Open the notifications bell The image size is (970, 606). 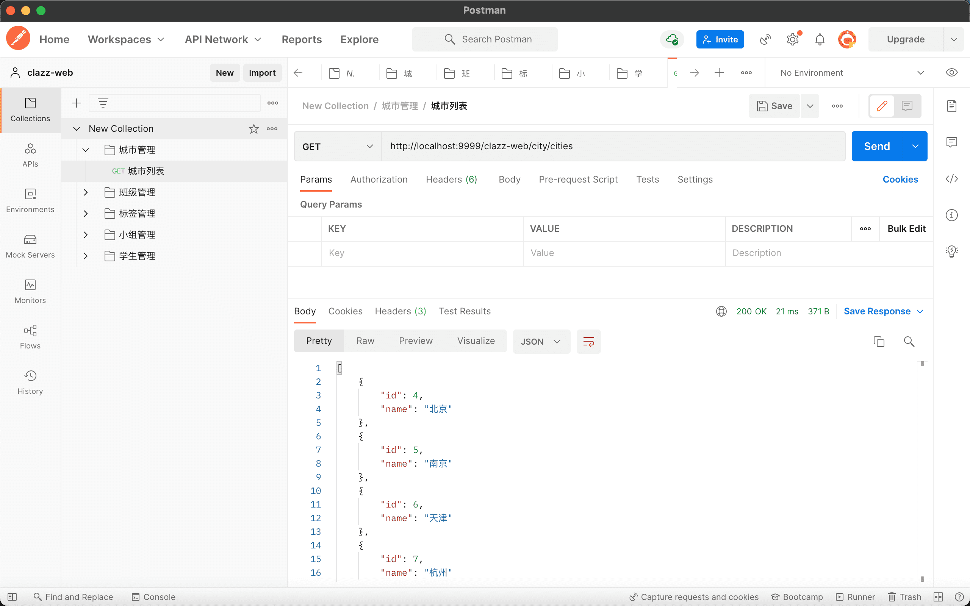point(820,39)
